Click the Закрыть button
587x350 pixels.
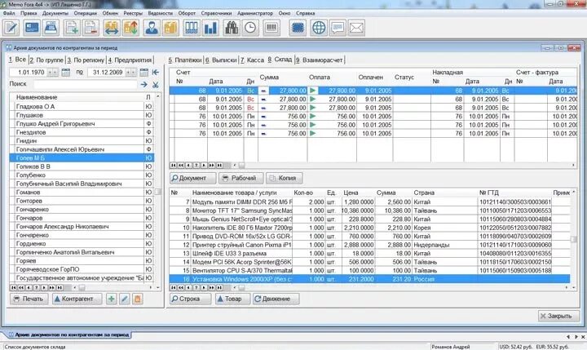pyautogui.click(x=558, y=316)
